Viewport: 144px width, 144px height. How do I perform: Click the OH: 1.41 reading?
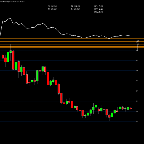tap(98, 9)
